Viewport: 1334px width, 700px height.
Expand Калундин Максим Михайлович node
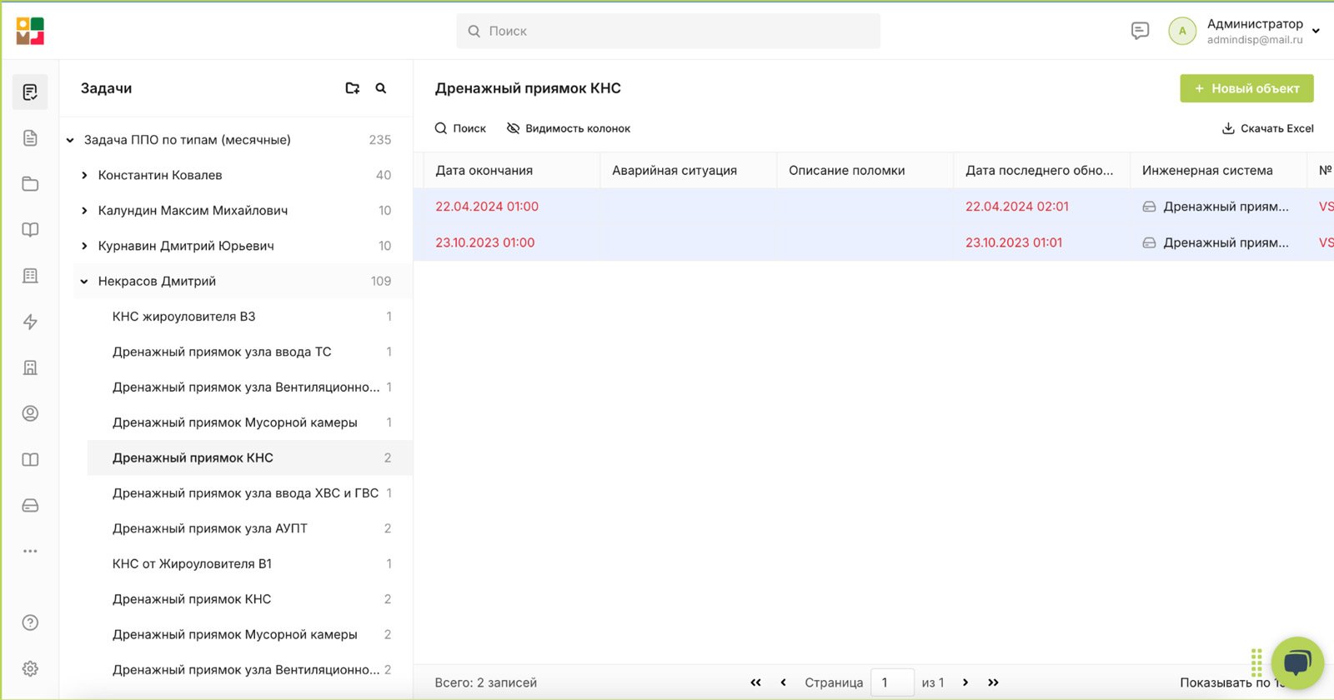tap(84, 211)
